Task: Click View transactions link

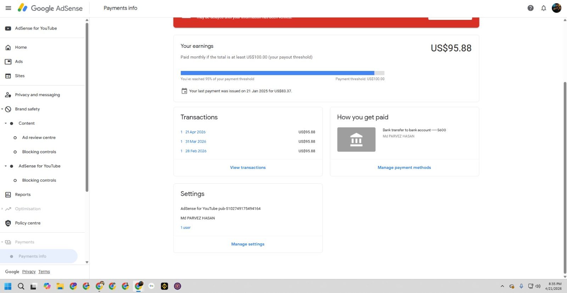Action: pos(248,168)
